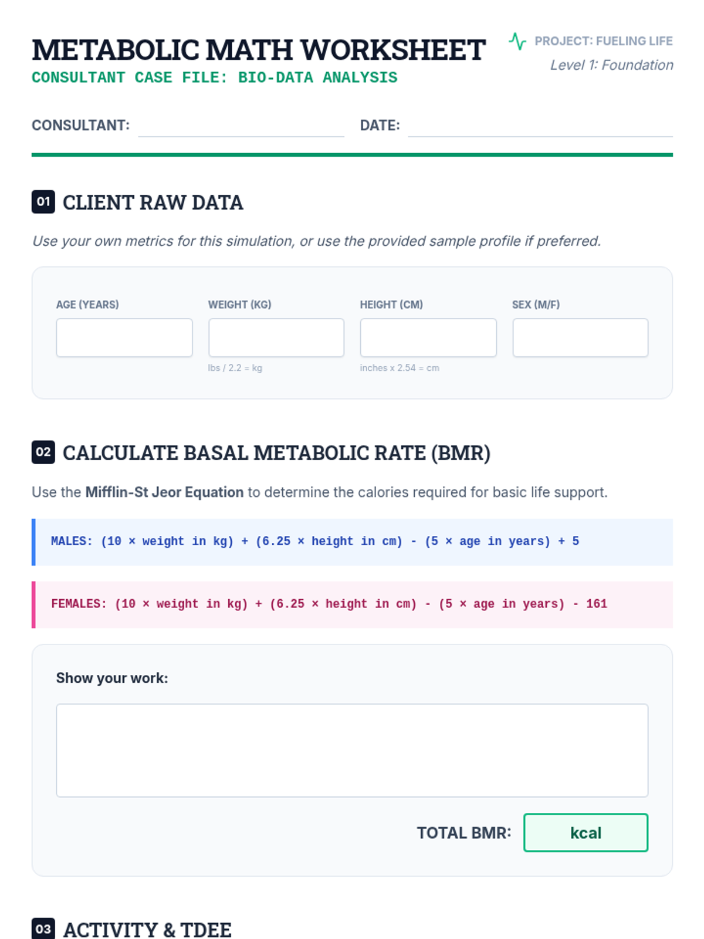This screenshot has height=939, width=704.
Task: Click the 03 section number badge
Action: (43, 928)
